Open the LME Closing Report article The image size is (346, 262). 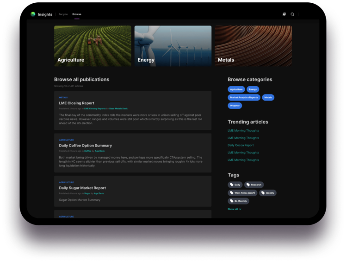[x=77, y=103]
